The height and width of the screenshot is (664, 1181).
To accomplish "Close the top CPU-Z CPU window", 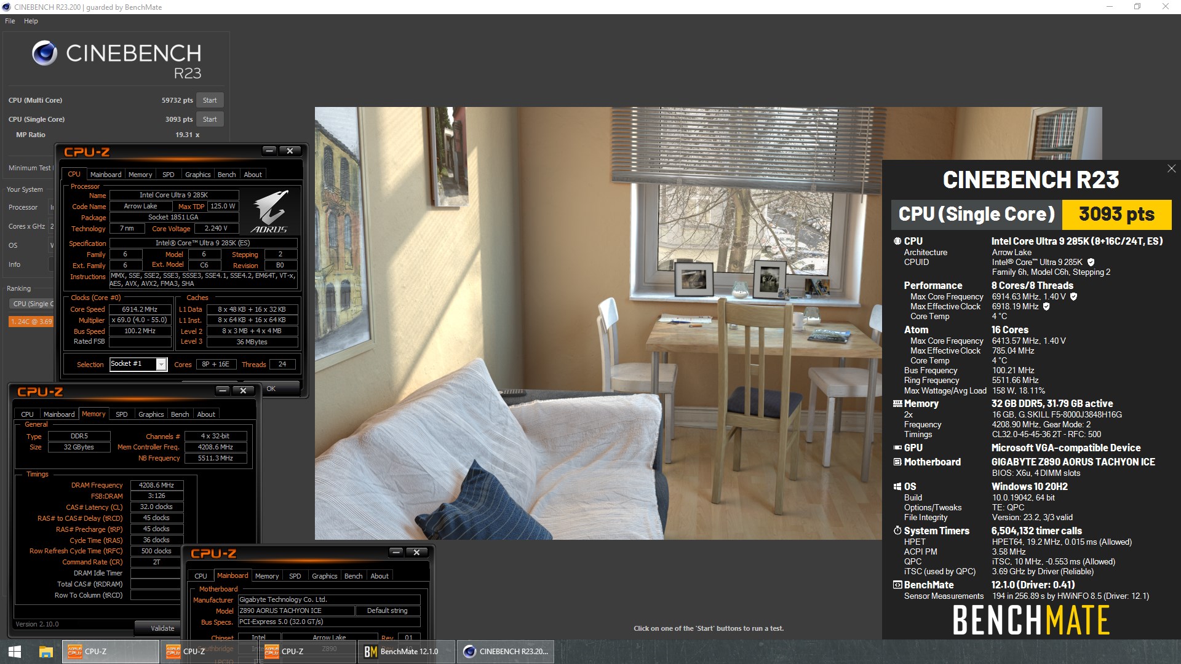I will tap(290, 151).
